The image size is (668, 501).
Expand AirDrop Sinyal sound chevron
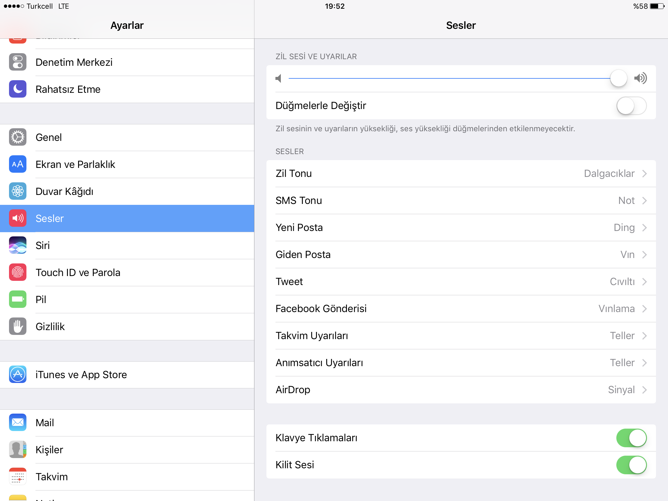[x=645, y=390]
